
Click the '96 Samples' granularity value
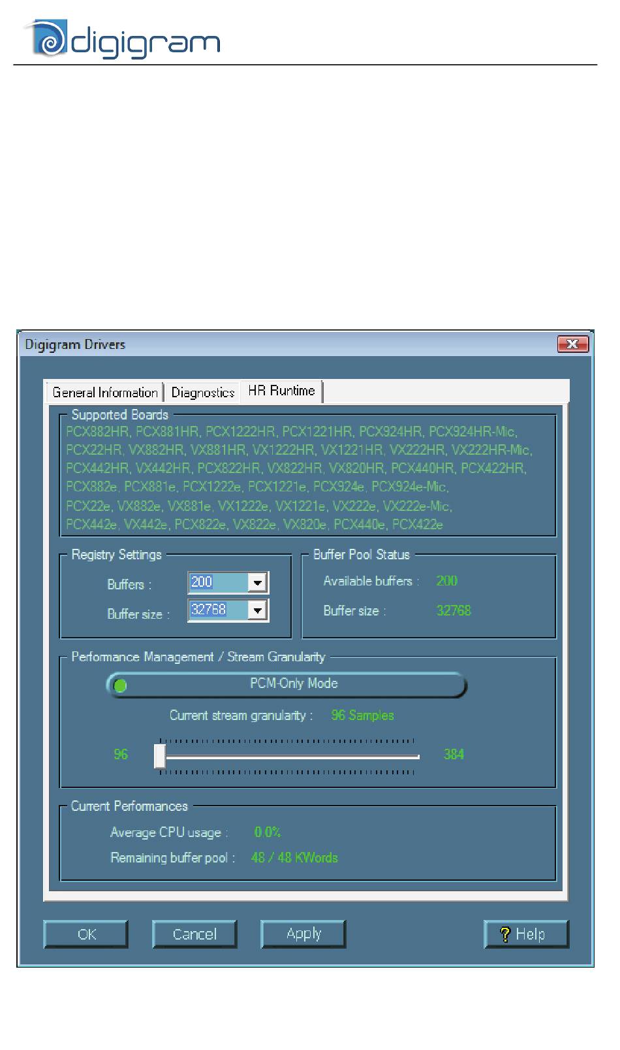(x=362, y=715)
